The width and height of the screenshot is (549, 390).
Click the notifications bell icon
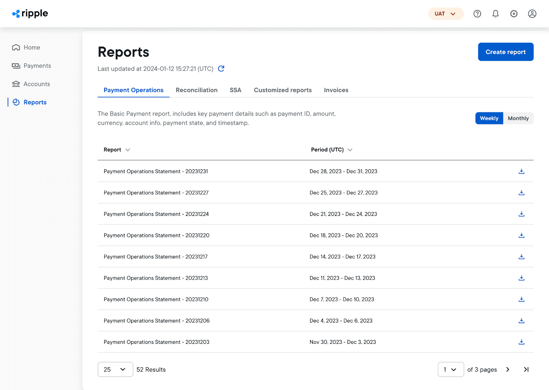tap(495, 14)
